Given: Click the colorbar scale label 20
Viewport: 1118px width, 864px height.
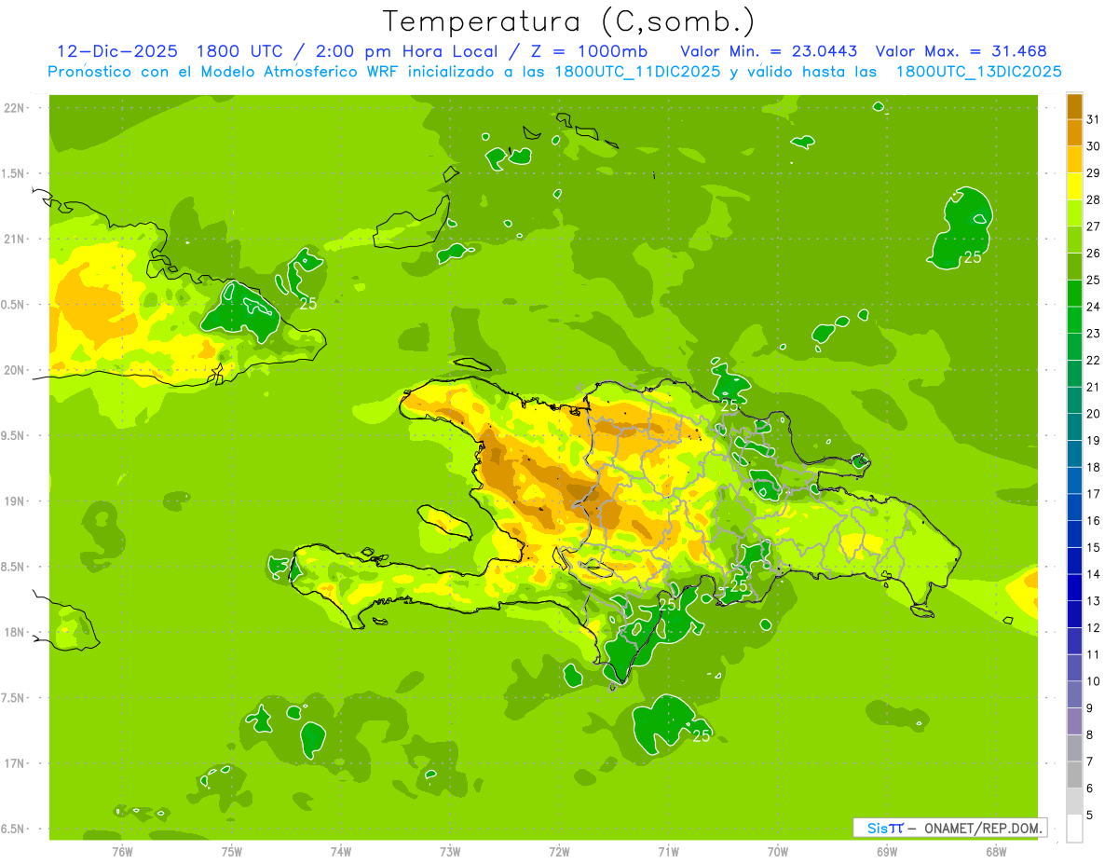Looking at the screenshot, I should (1094, 414).
